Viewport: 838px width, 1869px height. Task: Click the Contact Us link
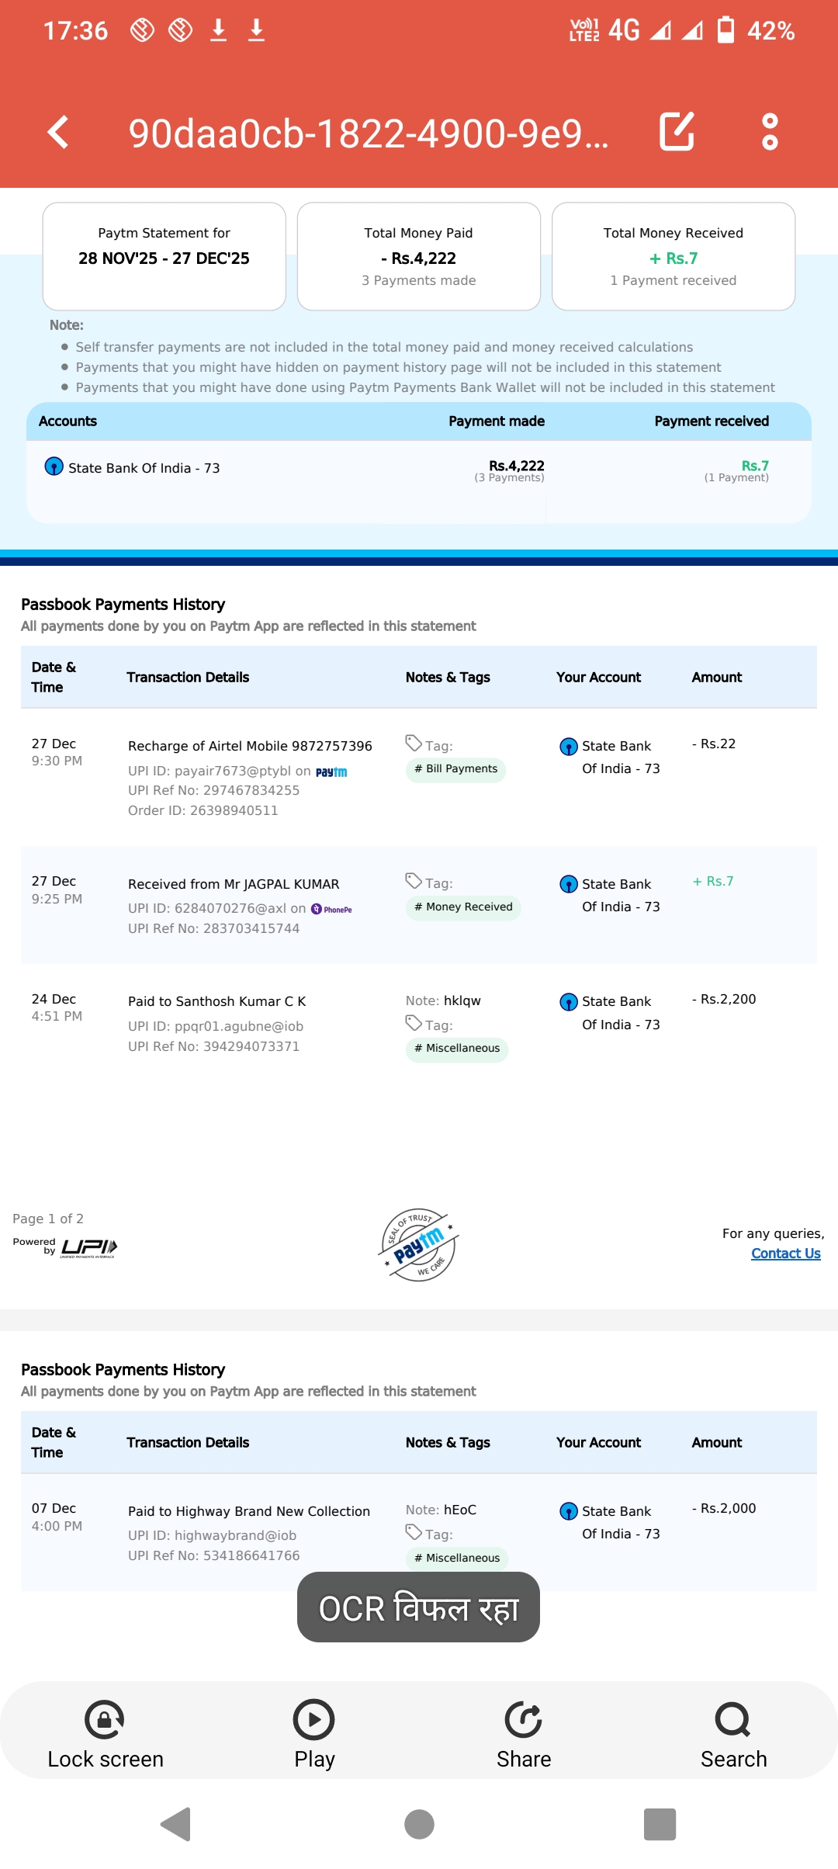[785, 1254]
